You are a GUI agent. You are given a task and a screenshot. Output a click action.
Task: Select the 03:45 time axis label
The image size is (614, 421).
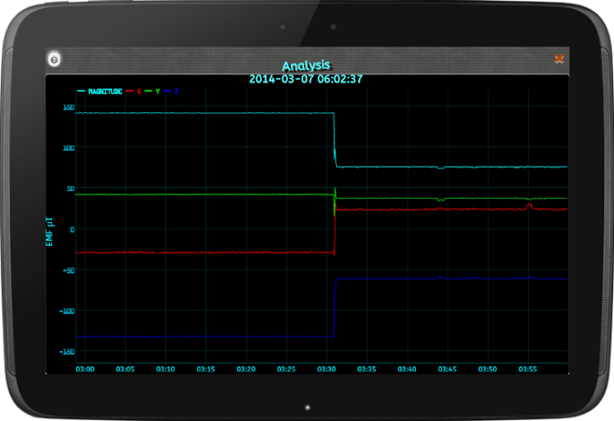[447, 369]
